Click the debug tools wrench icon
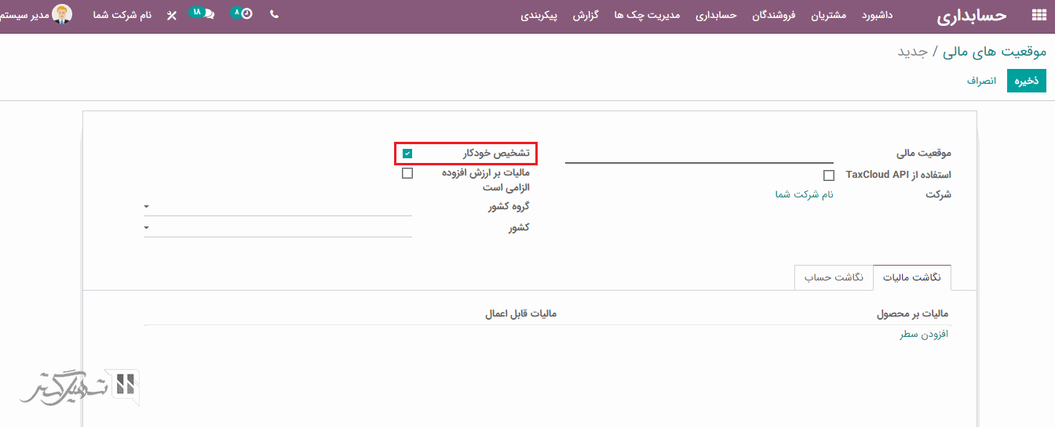Viewport: 1055px width, 427px height. click(172, 16)
